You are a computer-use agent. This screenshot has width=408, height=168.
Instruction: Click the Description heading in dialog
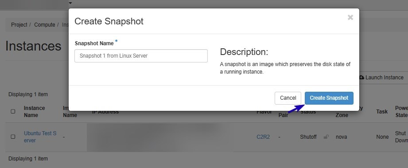244,52
